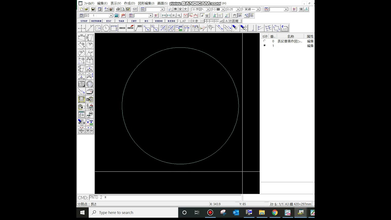Click the REDO button
The width and height of the screenshot is (391, 220).
tap(171, 21)
